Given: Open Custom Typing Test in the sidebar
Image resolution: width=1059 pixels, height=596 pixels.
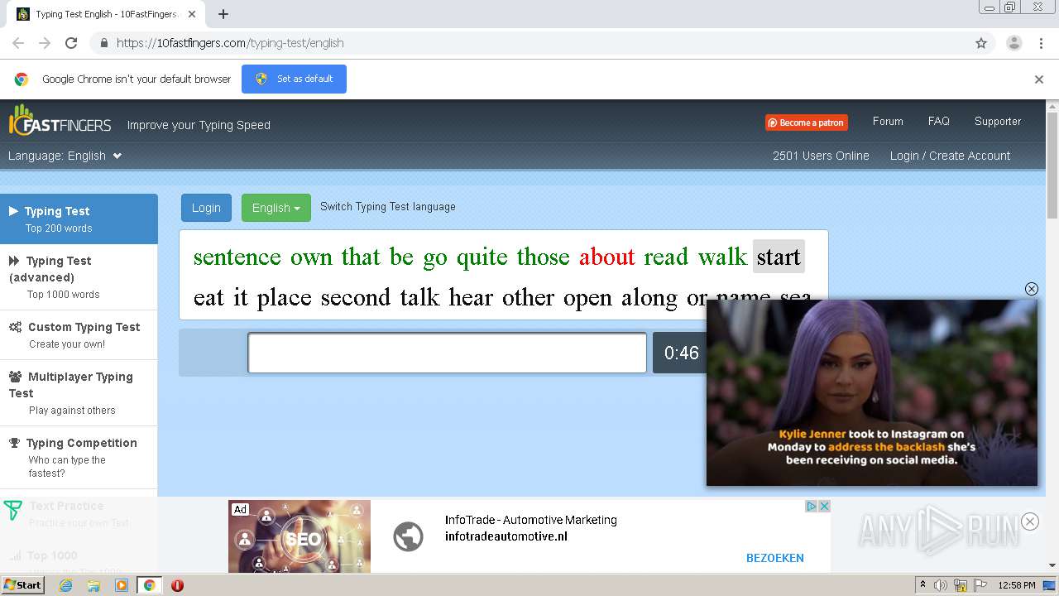Looking at the screenshot, I should [79, 334].
